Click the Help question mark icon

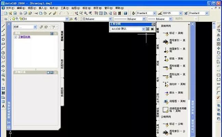coord(126,13)
